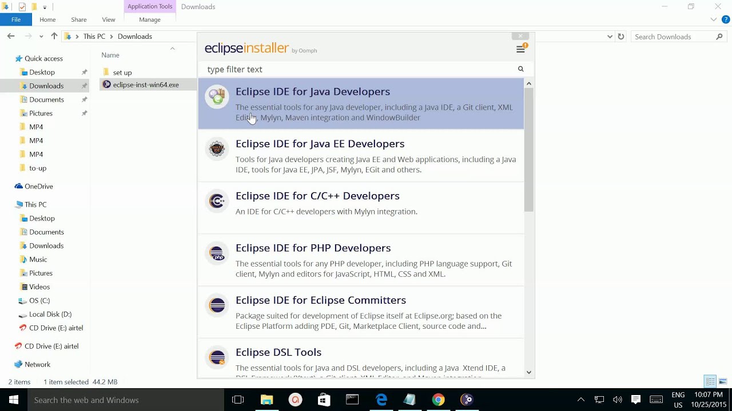The height and width of the screenshot is (411, 732).
Task: Switch to the Share ribbon tab
Action: pos(79,19)
